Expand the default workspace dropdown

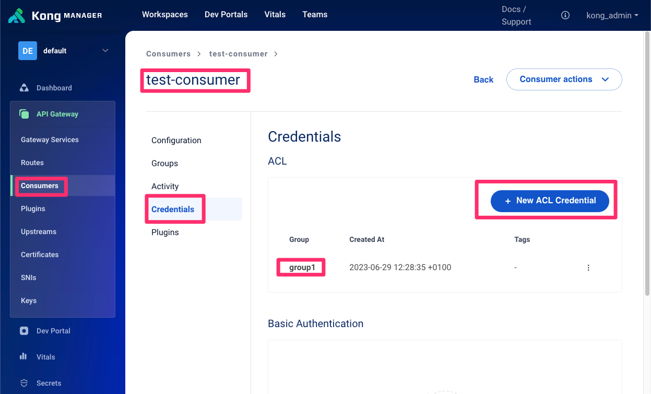point(105,51)
